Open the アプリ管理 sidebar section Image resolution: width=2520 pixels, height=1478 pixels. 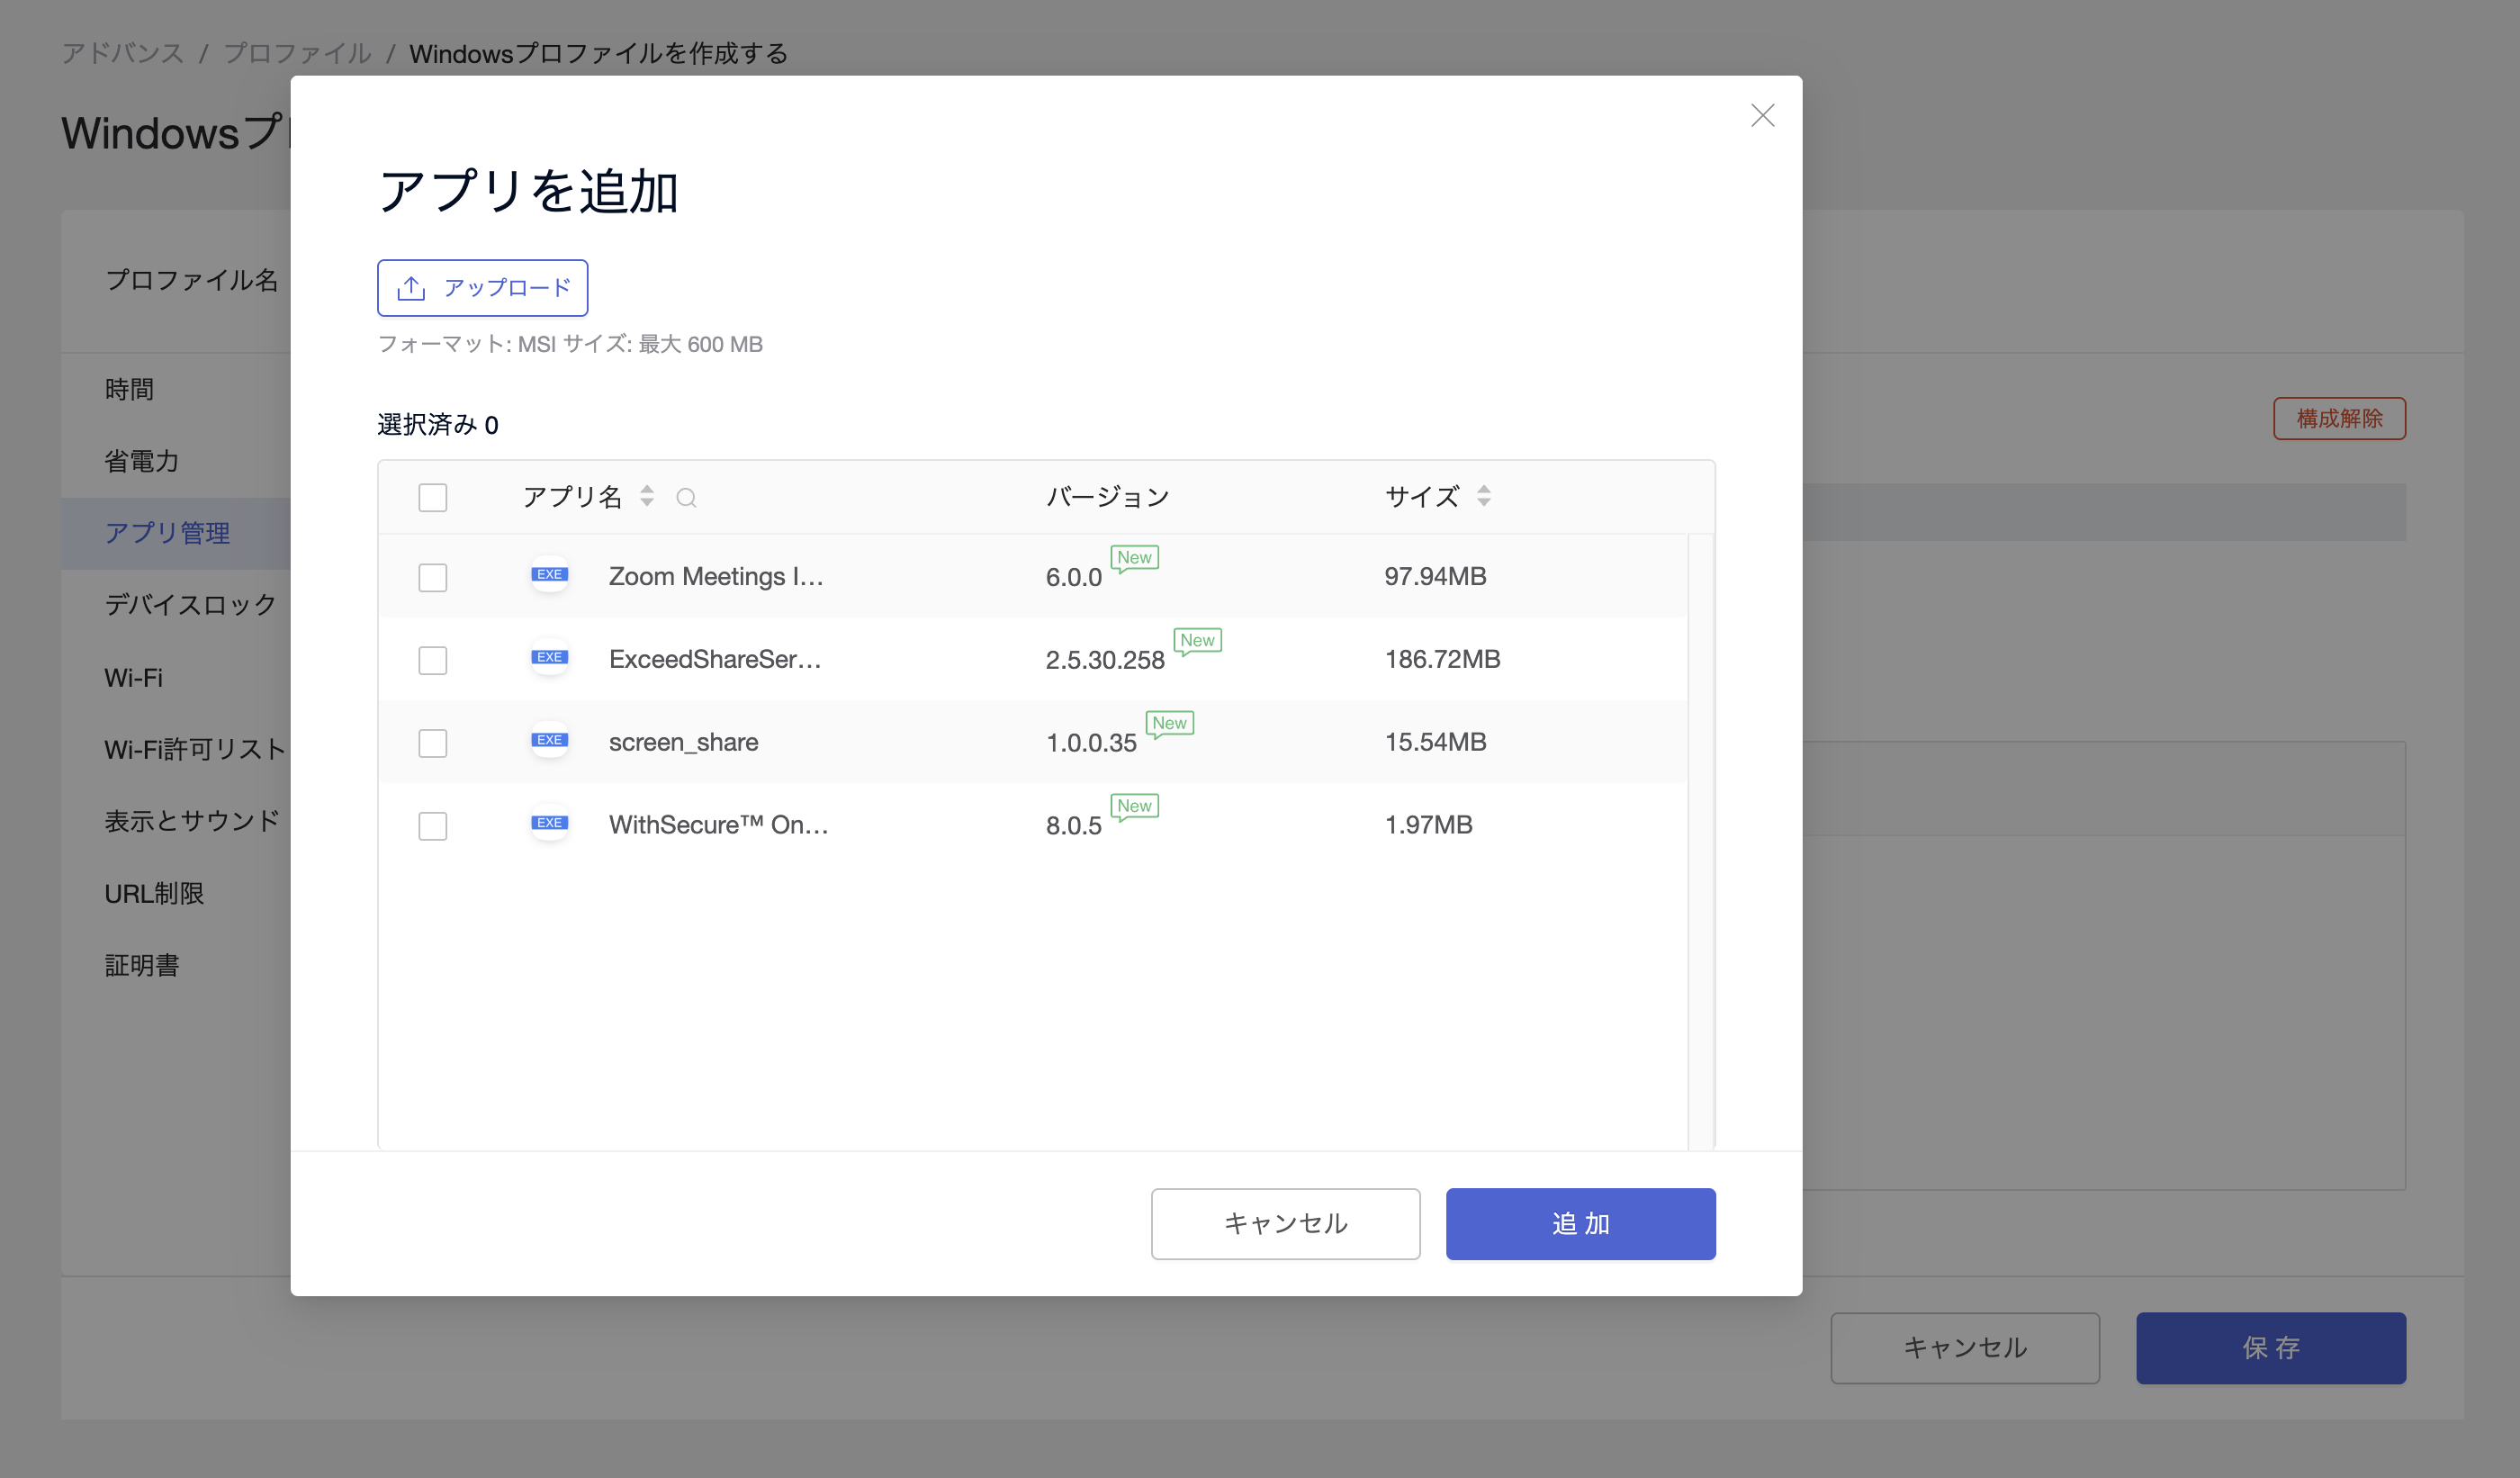point(167,533)
